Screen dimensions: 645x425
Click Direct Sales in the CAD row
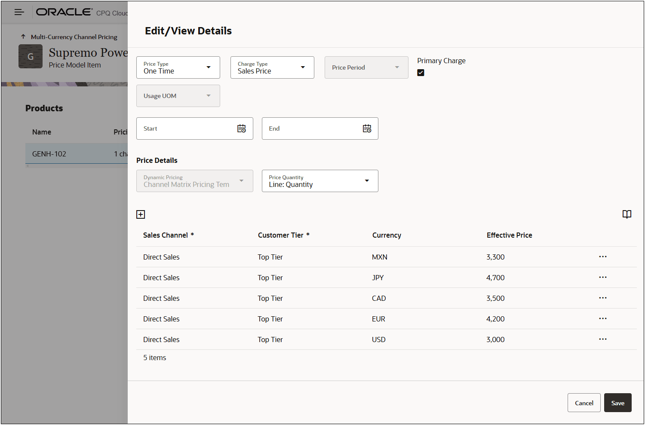click(x=161, y=298)
